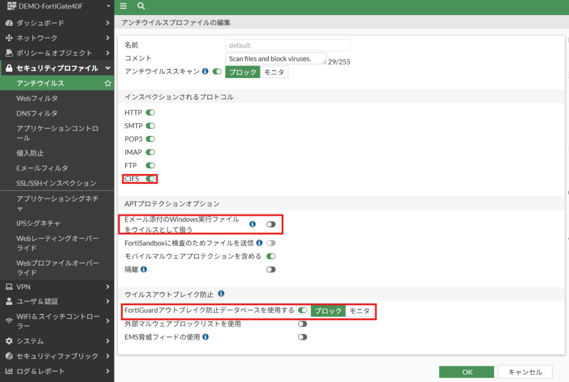Open SSL/SSHインスペクション page
Viewport: 569px width, 382px height.
57,183
